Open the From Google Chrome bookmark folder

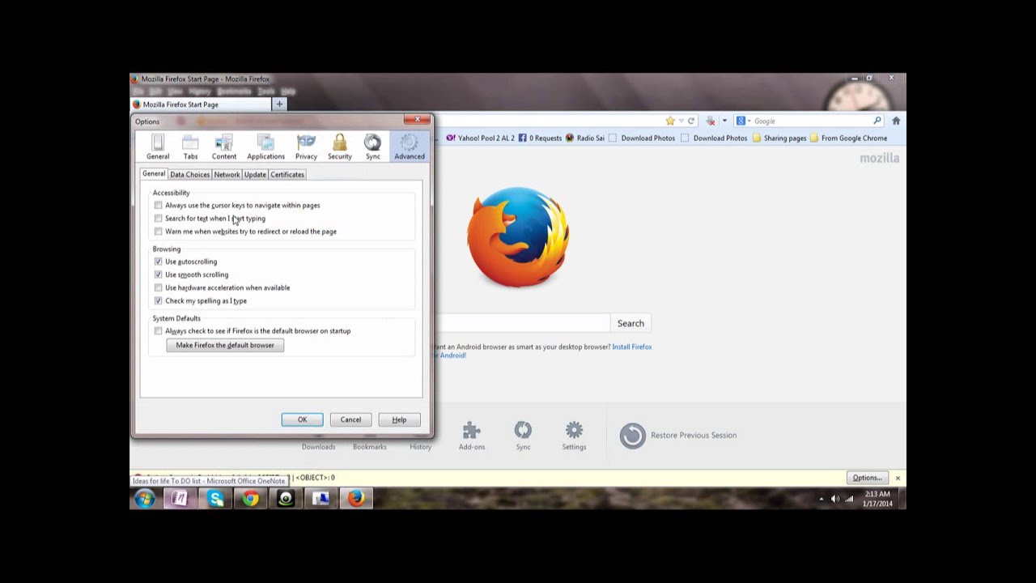coord(848,138)
